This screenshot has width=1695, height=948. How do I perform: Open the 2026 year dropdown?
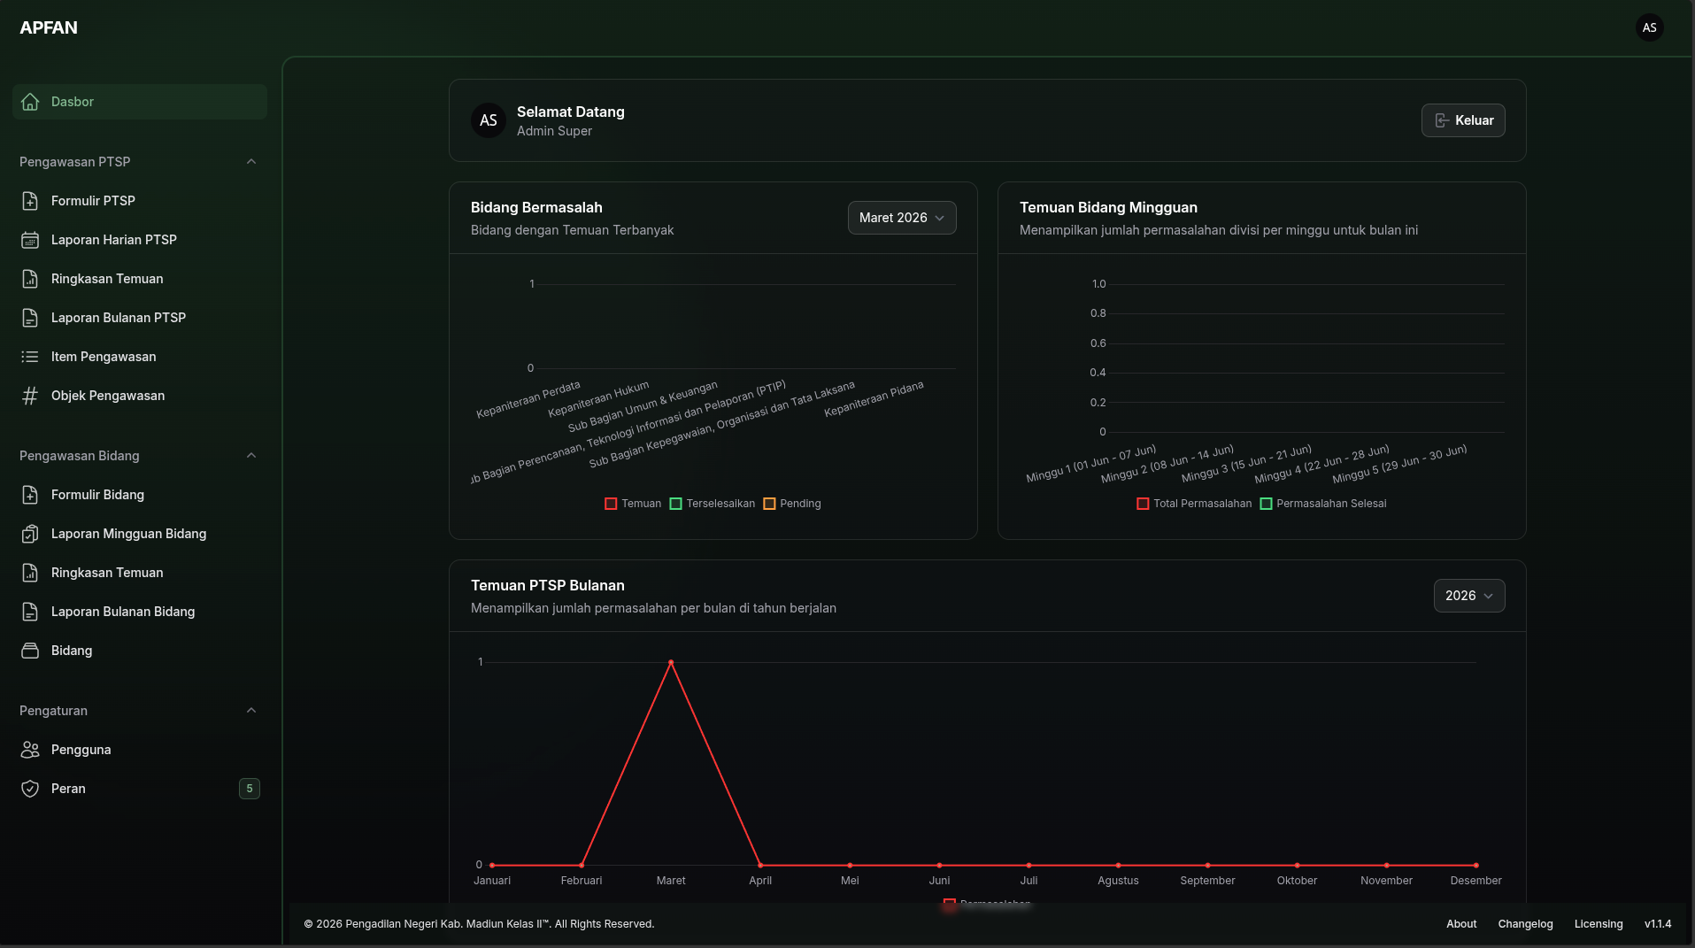pos(1469,596)
